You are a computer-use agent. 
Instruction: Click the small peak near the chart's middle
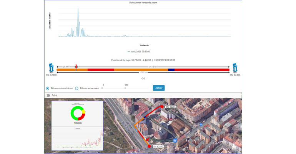[x=125, y=36]
